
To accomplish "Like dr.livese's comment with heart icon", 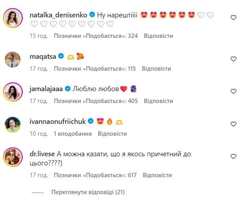I will 233,157.
